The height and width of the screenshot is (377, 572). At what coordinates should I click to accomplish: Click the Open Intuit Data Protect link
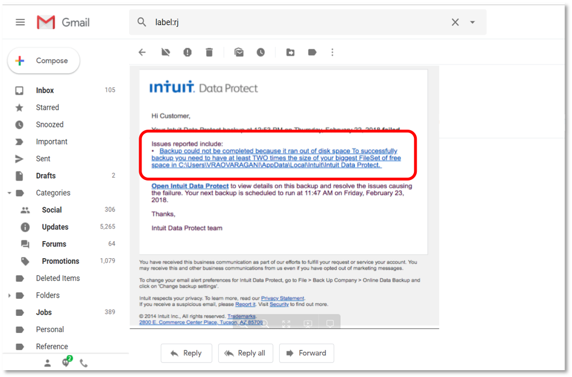[x=190, y=186]
